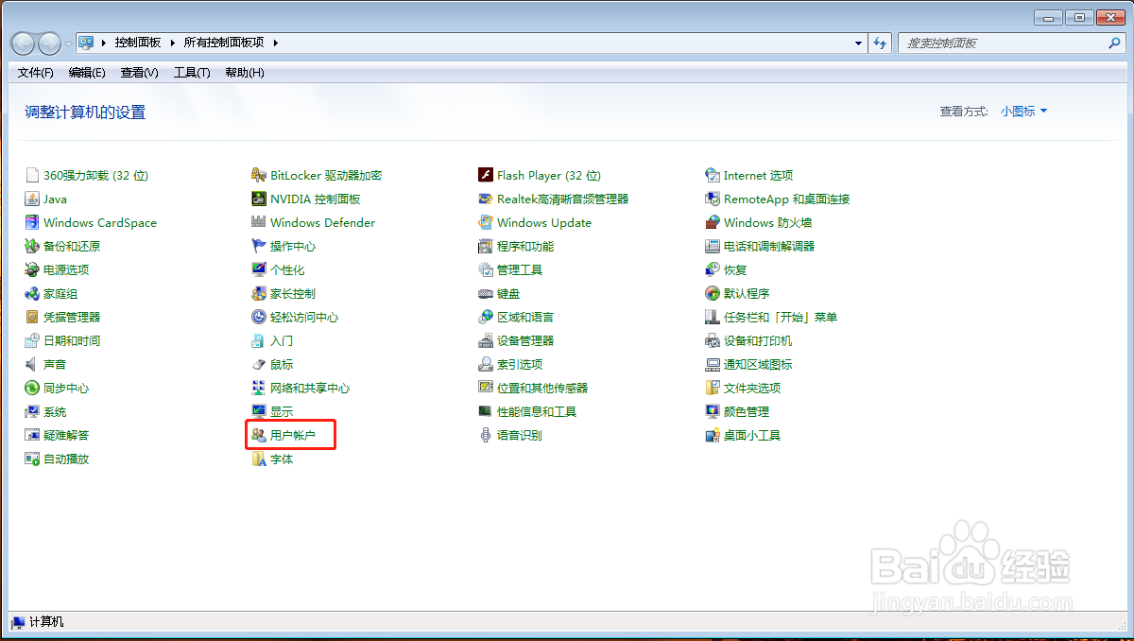The height and width of the screenshot is (641, 1134).
Task: Open the 语音识别 microphone icon
Action: [486, 435]
